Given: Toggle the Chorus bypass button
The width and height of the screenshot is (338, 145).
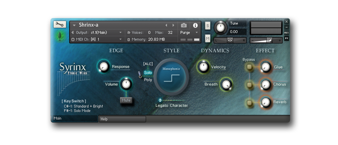Looking at the screenshot, I should pyautogui.click(x=250, y=85).
